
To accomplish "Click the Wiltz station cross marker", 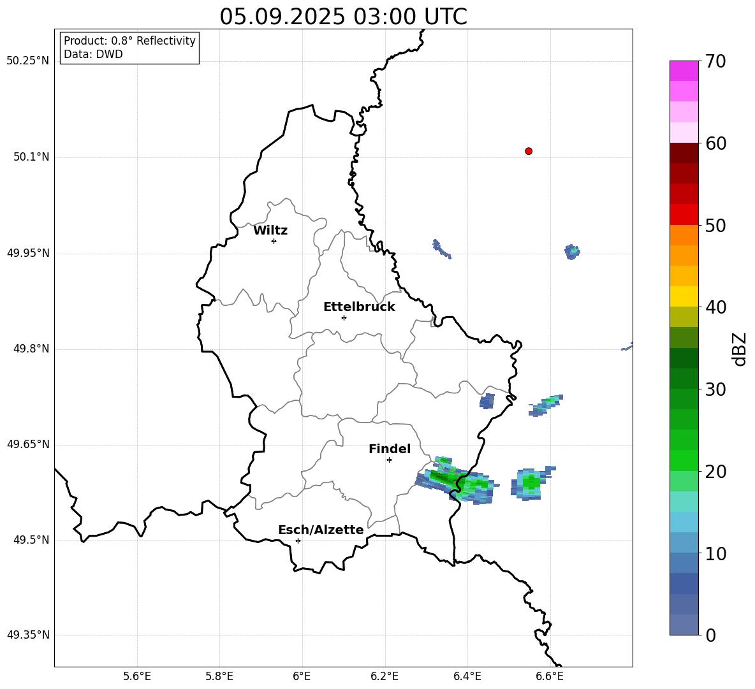I will click(274, 241).
